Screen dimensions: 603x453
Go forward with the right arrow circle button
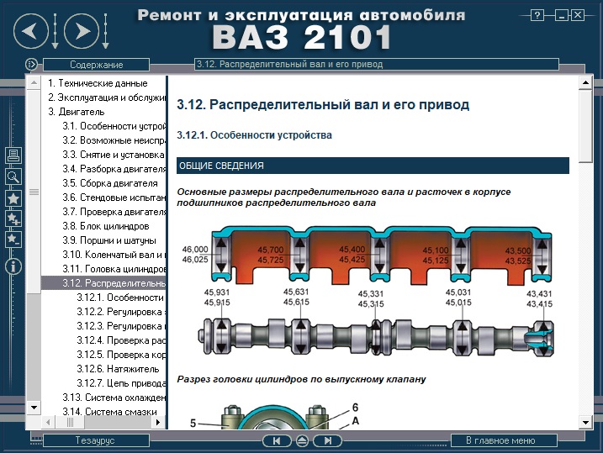pos(82,31)
